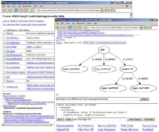Open the Documentation link
Screen dimensions: 159x132
(x=65, y=126)
